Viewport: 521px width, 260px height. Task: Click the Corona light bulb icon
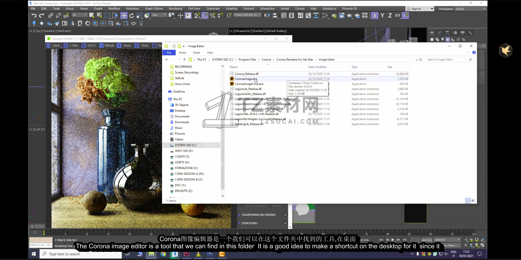(x=34, y=23)
